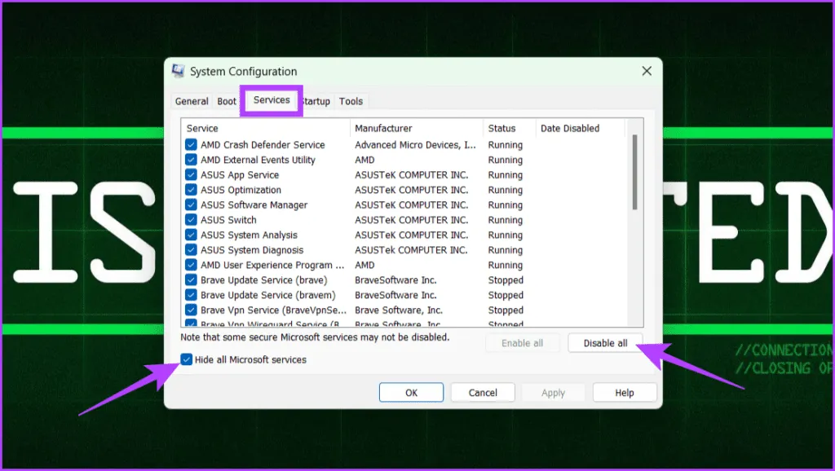Click the Status column header
The width and height of the screenshot is (835, 471).
click(509, 128)
